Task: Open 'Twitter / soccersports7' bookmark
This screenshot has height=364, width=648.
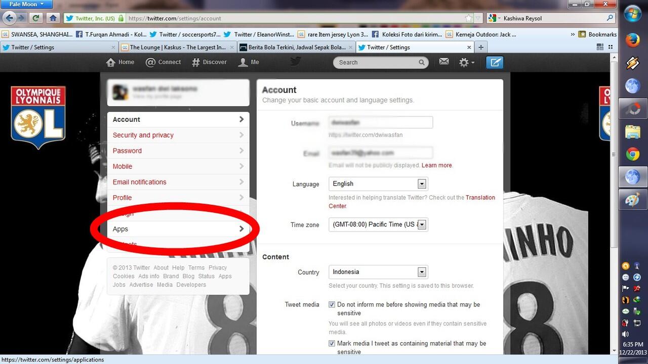Action: tap(185, 34)
